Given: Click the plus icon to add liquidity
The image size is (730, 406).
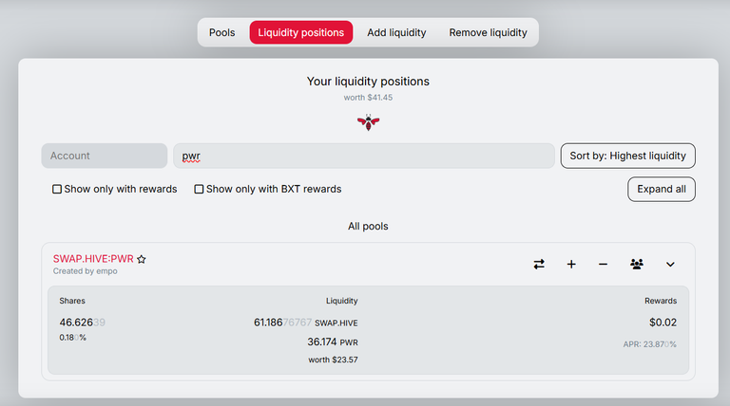Looking at the screenshot, I should click(571, 265).
